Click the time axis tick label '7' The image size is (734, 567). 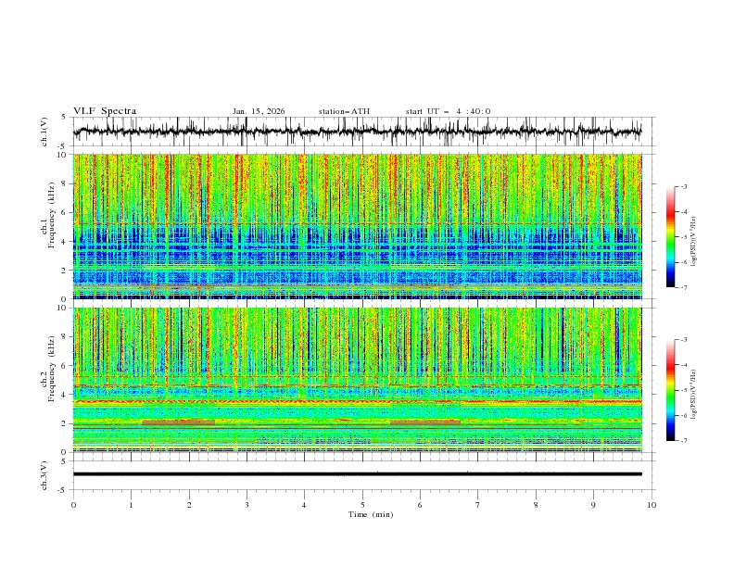[478, 505]
